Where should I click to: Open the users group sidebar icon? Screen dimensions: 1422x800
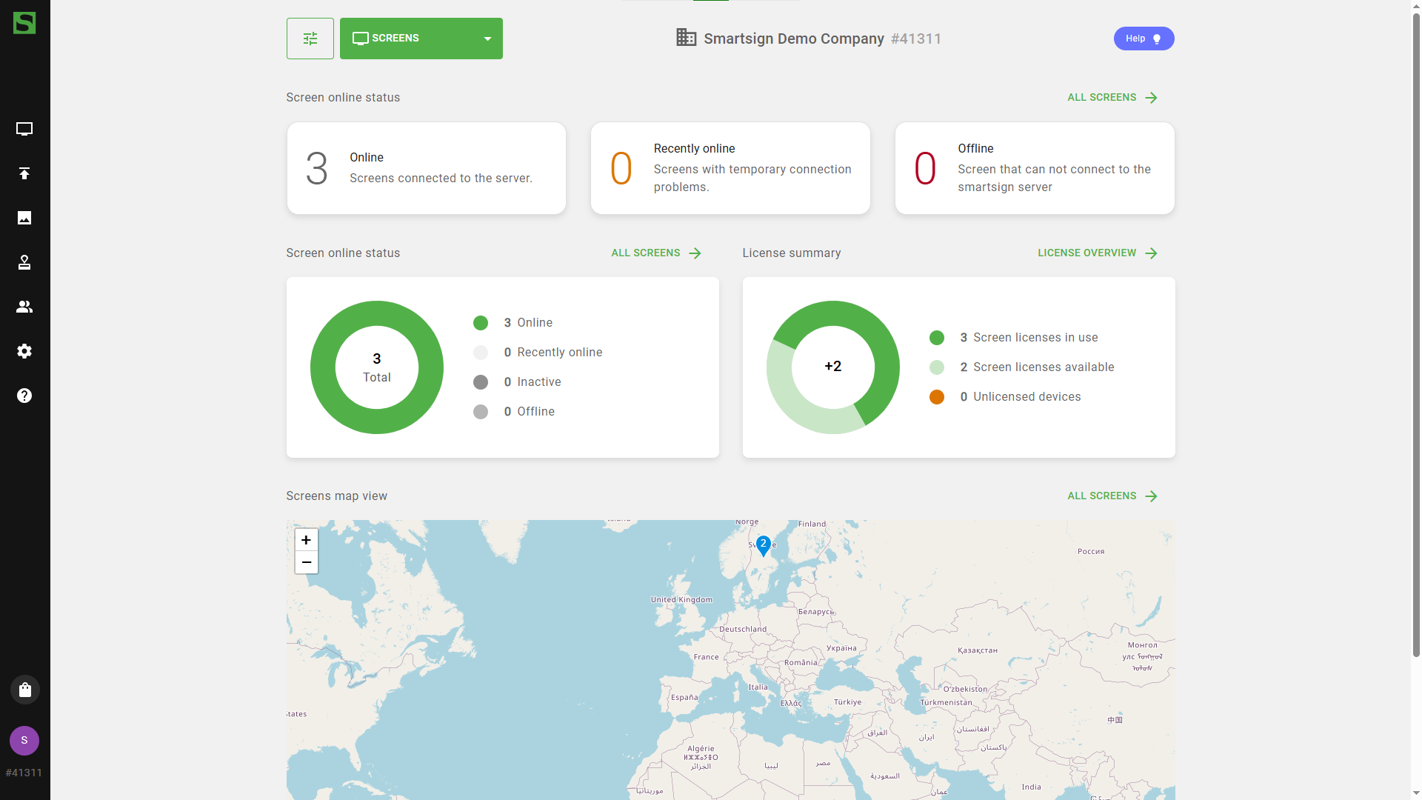click(x=24, y=307)
